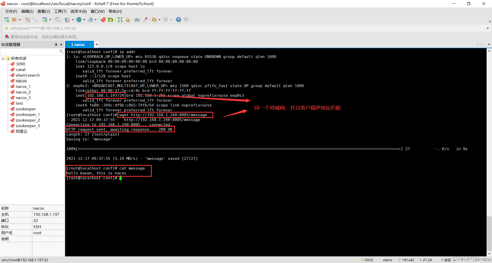Open the 窗口(W) menu
The height and width of the screenshot is (263, 492).
click(x=98, y=11)
